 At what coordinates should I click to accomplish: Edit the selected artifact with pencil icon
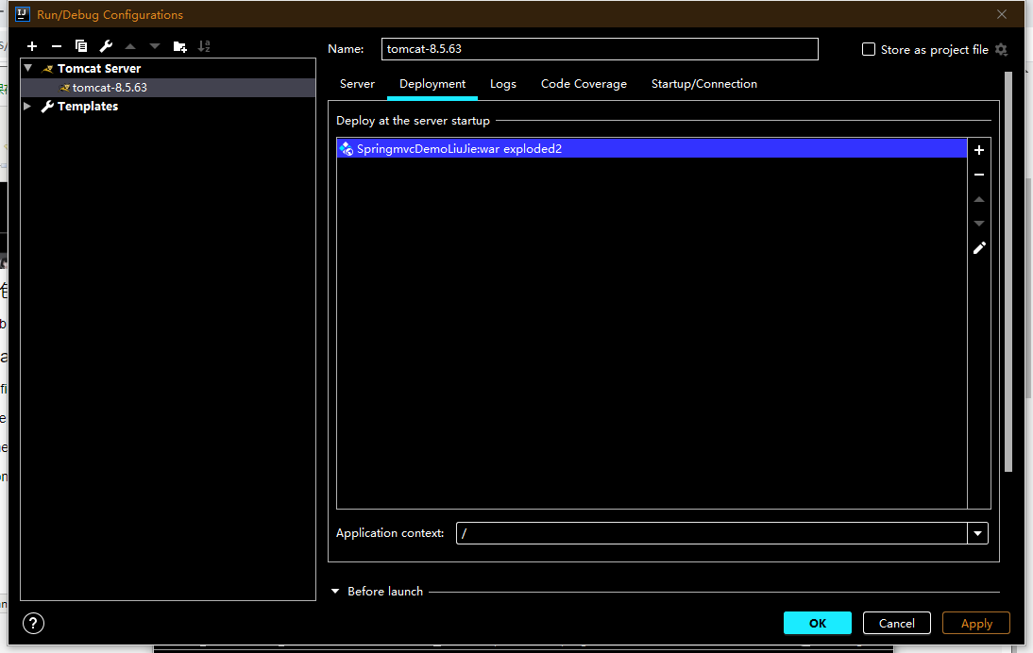(979, 248)
